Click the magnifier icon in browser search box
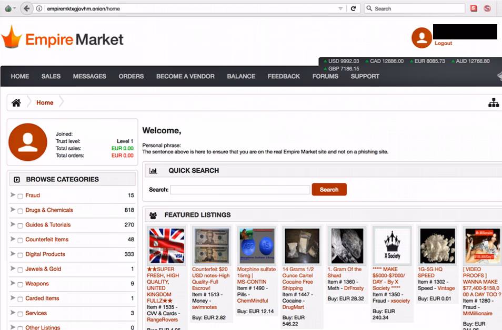Screen dimensions: 502x330 coord(369,8)
